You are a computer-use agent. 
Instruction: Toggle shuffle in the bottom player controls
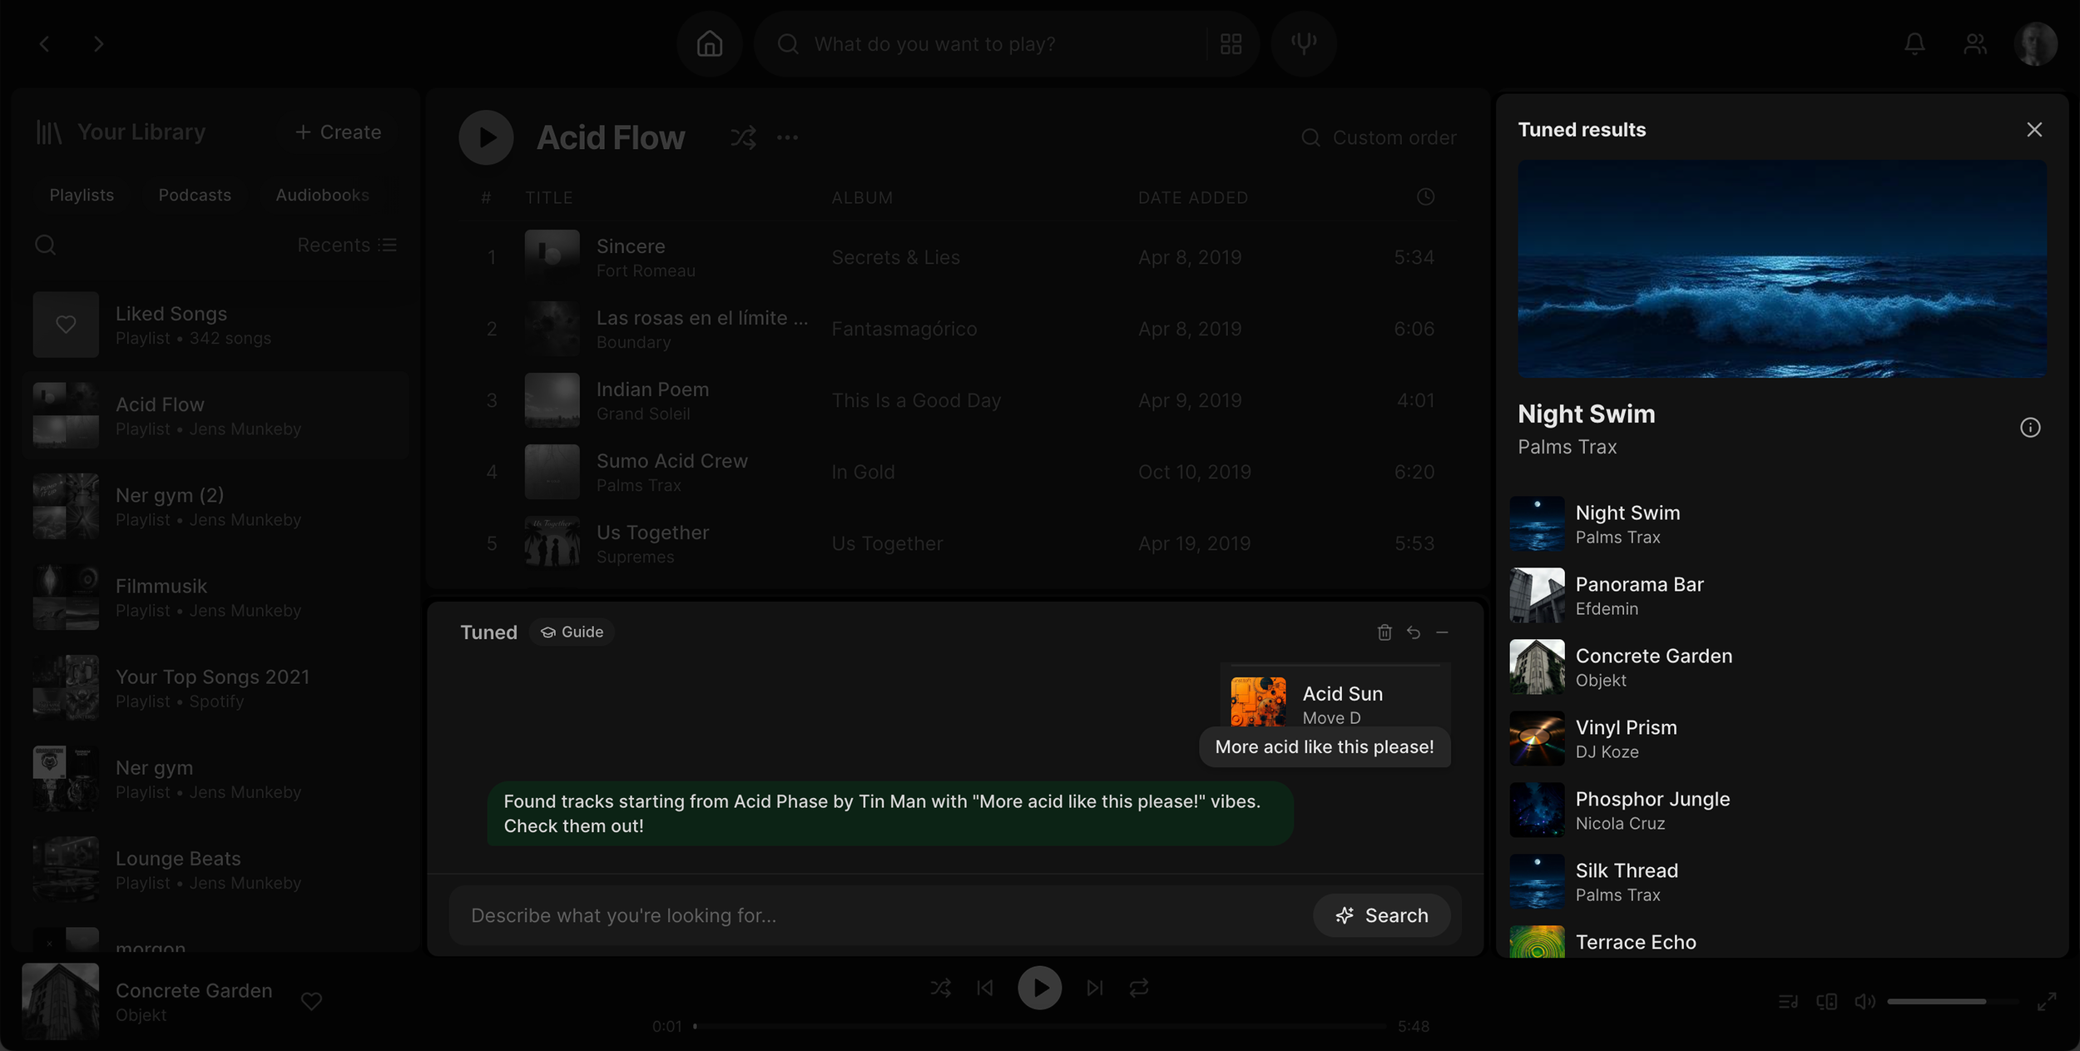940,988
